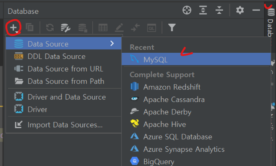
Task: Open Data Source Properties wrench icon
Action: (66, 28)
